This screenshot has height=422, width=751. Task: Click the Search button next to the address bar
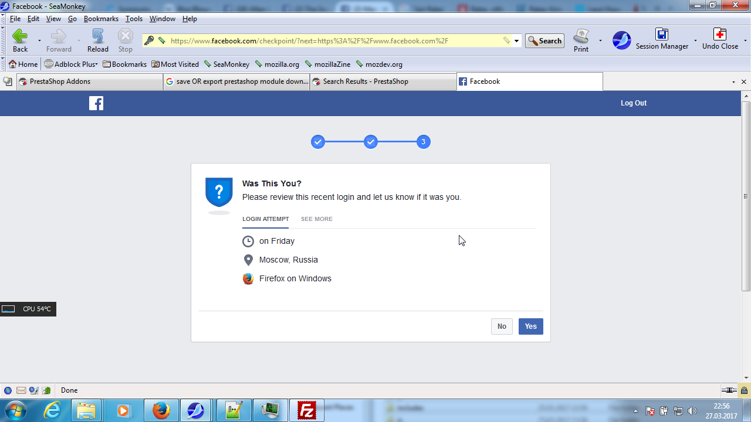[x=544, y=40]
